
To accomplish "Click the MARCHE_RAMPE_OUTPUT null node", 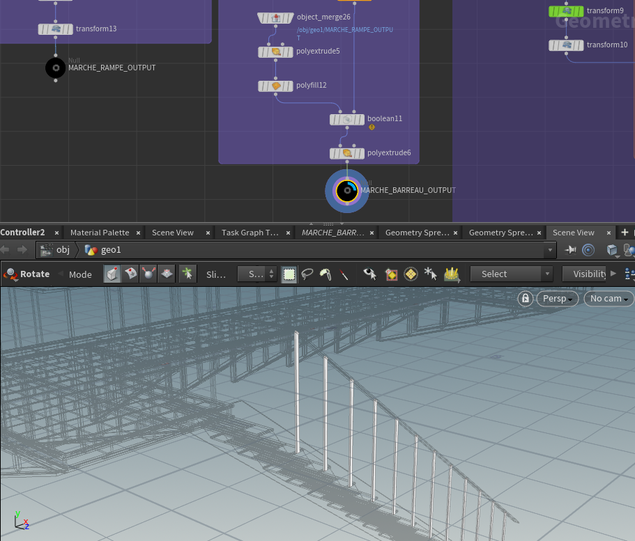I will pyautogui.click(x=56, y=68).
